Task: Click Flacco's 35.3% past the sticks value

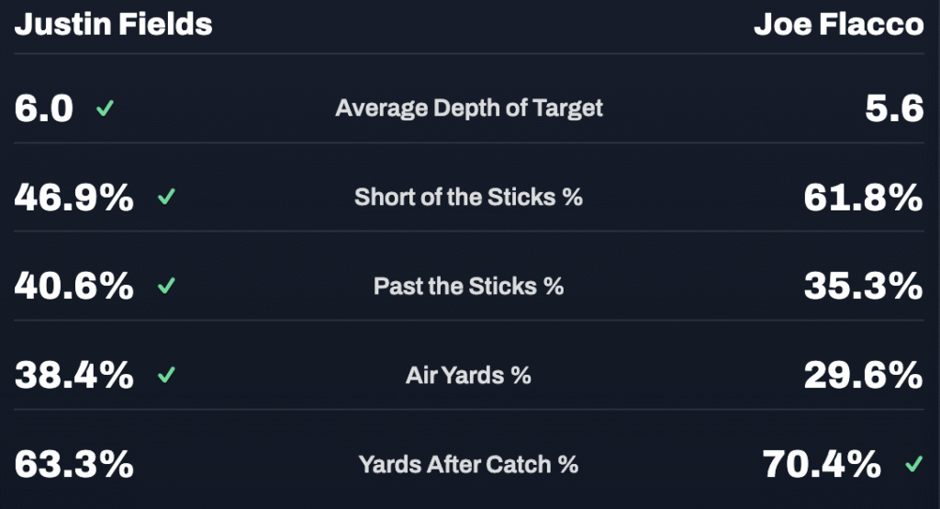Action: 863,287
